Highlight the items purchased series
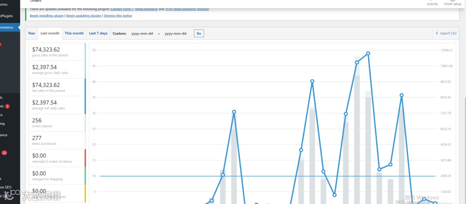 point(57,140)
